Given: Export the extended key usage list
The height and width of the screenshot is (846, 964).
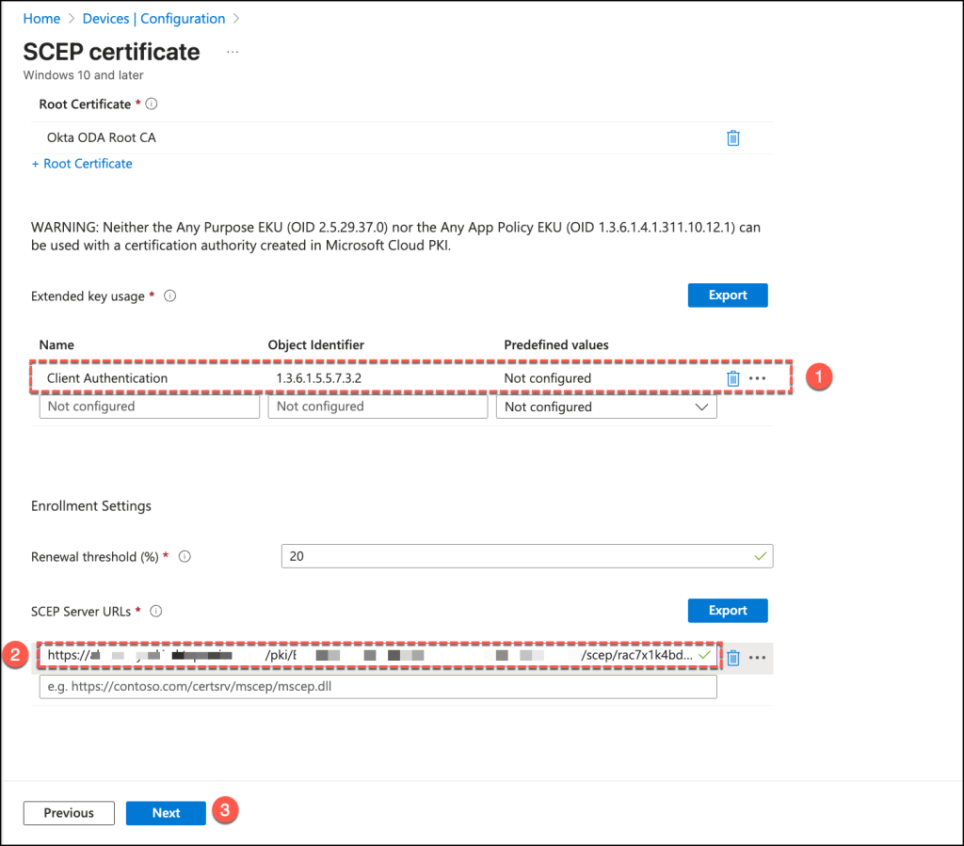Looking at the screenshot, I should [x=727, y=295].
